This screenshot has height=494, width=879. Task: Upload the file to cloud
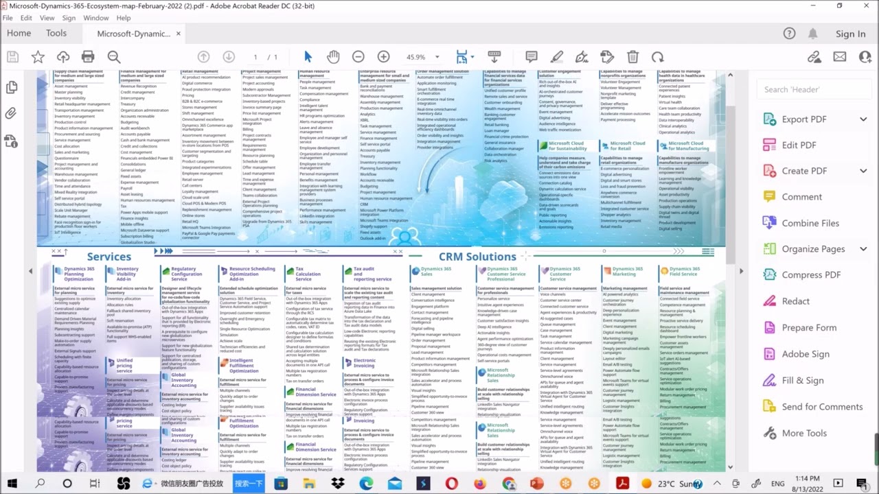63,57
